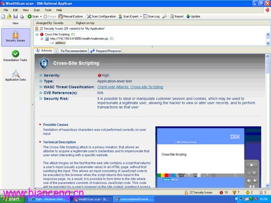Click the lock icon beside 22 Security Issues heading
Image resolution: width=271 pixels, height=203 pixels.
tap(37, 29)
